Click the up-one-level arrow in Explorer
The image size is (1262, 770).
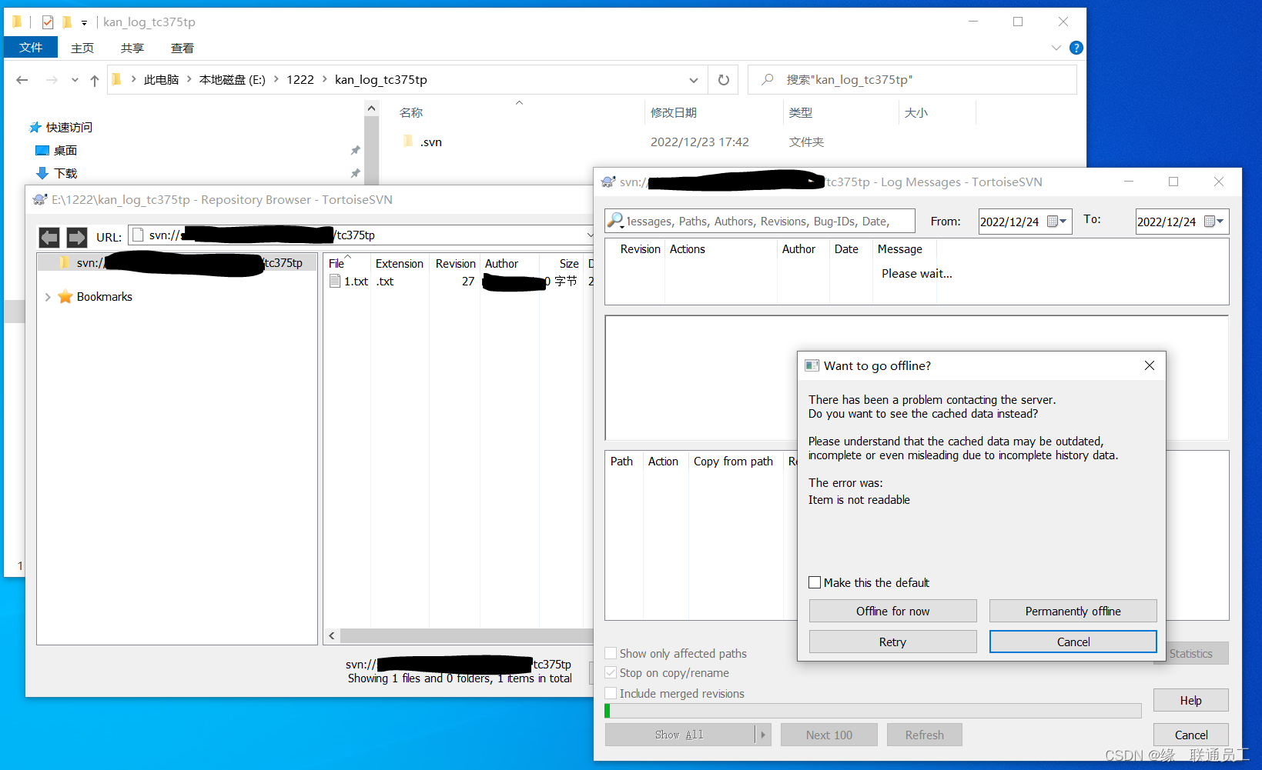tap(94, 79)
